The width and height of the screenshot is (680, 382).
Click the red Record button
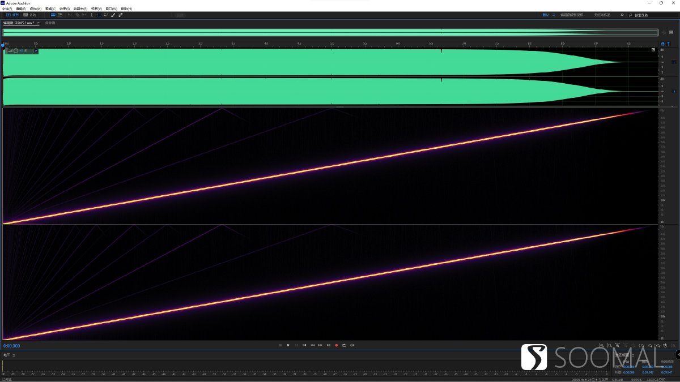[x=336, y=345]
